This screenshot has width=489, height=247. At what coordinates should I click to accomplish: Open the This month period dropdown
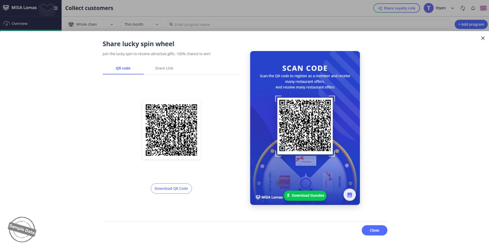tap(141, 24)
